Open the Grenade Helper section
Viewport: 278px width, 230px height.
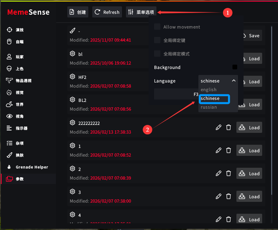[32, 167]
